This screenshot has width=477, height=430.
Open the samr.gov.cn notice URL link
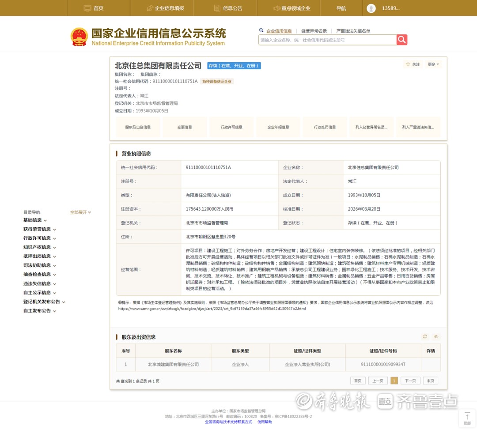click(x=212, y=308)
